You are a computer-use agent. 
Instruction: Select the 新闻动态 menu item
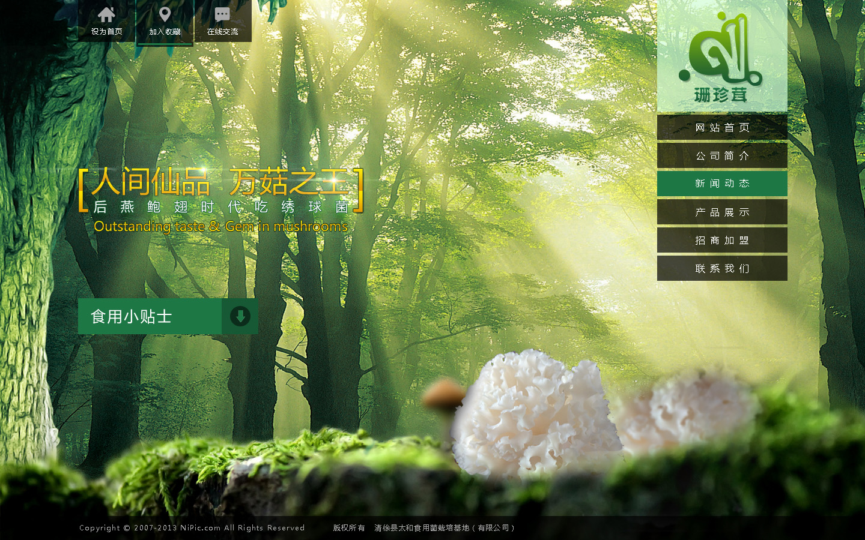[x=722, y=184]
